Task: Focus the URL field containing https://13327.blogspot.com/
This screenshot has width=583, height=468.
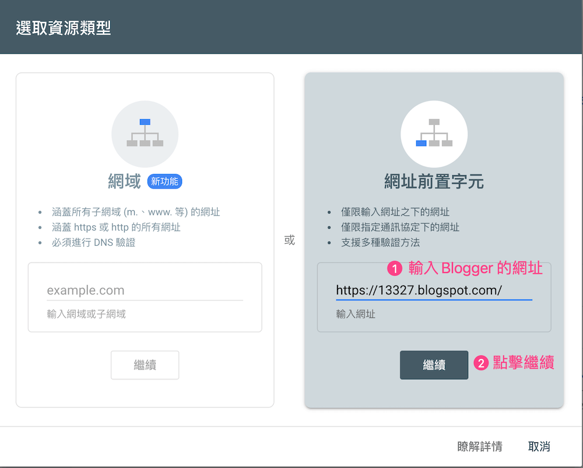Action: [x=434, y=291]
